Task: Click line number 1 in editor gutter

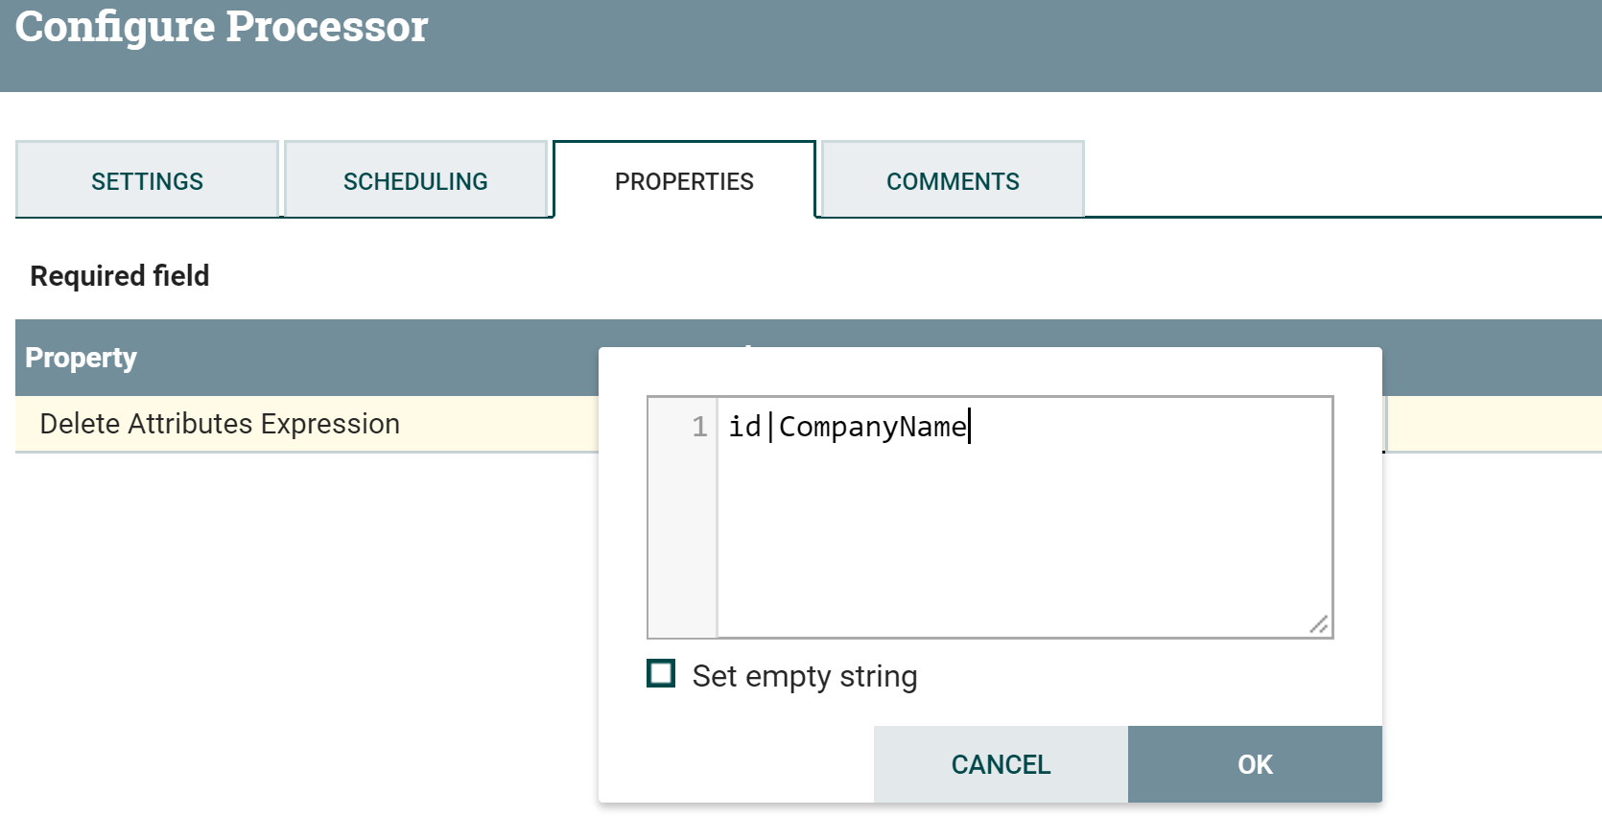Action: point(699,427)
